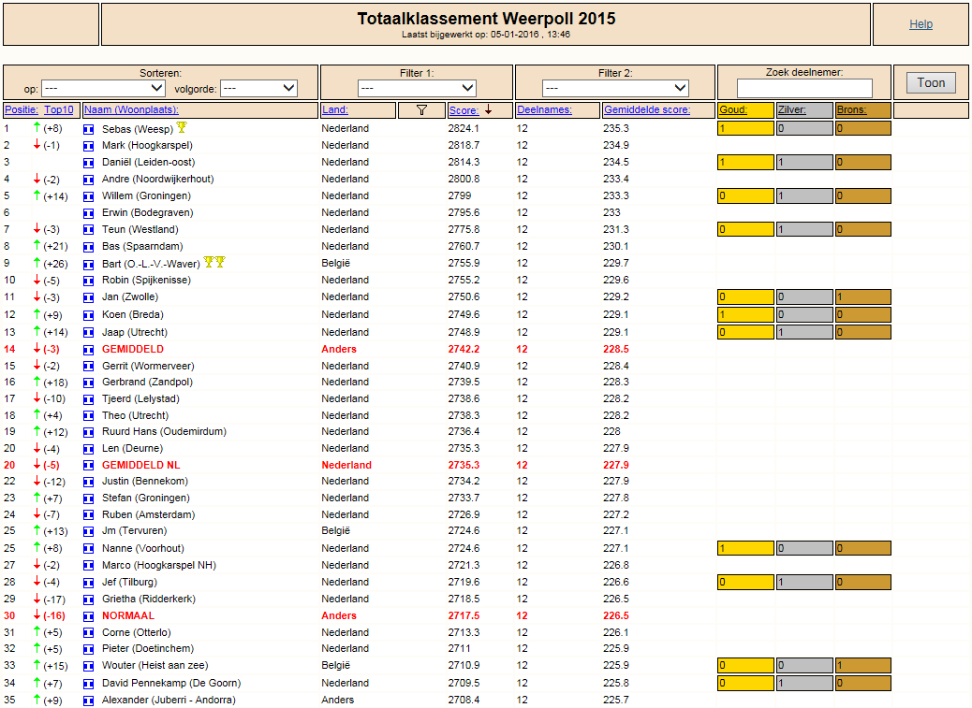972x708 pixels.
Task: Expand the Filter 1 dropdown
Action: coord(418,89)
